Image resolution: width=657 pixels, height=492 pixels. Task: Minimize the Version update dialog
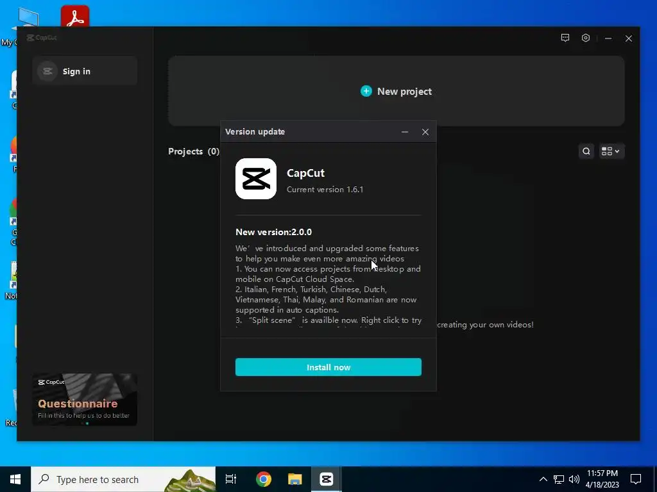click(x=405, y=132)
